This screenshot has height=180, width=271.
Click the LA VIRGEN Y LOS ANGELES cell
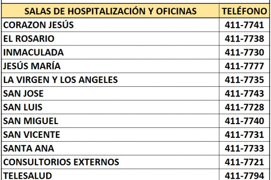(110, 80)
